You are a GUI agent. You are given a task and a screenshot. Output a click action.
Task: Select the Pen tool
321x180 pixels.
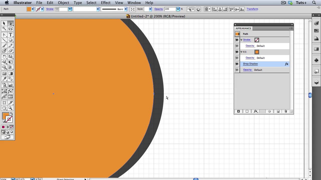point(4,35)
